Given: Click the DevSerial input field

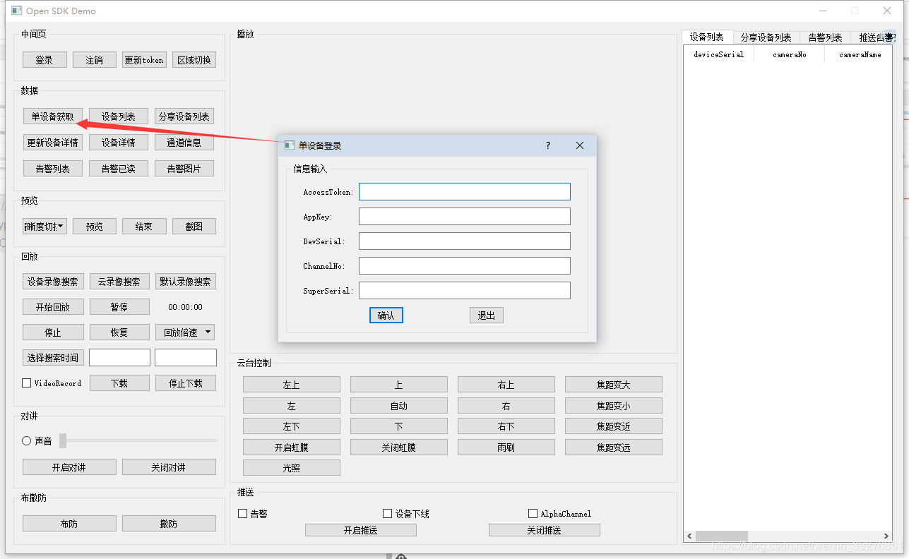Looking at the screenshot, I should pyautogui.click(x=465, y=241).
